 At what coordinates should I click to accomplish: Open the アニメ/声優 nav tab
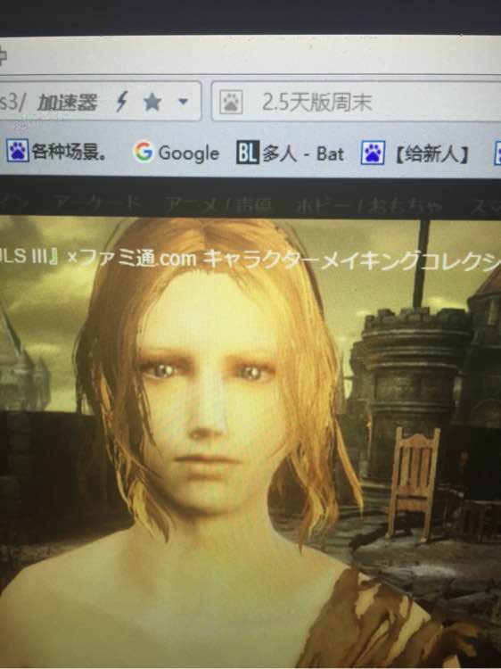click(x=218, y=205)
